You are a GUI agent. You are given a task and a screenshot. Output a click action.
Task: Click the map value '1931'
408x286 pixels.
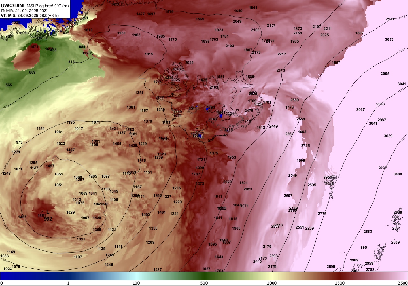[x=121, y=33]
